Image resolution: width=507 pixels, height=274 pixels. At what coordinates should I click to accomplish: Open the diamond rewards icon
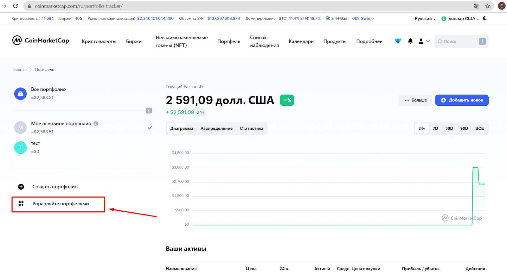pyautogui.click(x=398, y=41)
